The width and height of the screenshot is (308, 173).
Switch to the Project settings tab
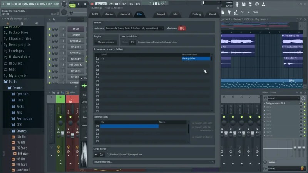click(161, 14)
